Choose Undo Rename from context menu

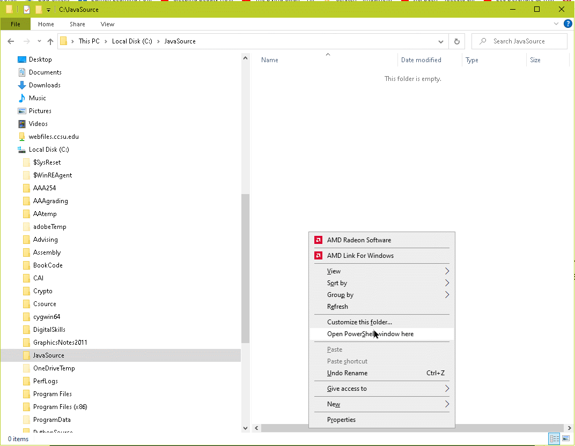(382, 373)
